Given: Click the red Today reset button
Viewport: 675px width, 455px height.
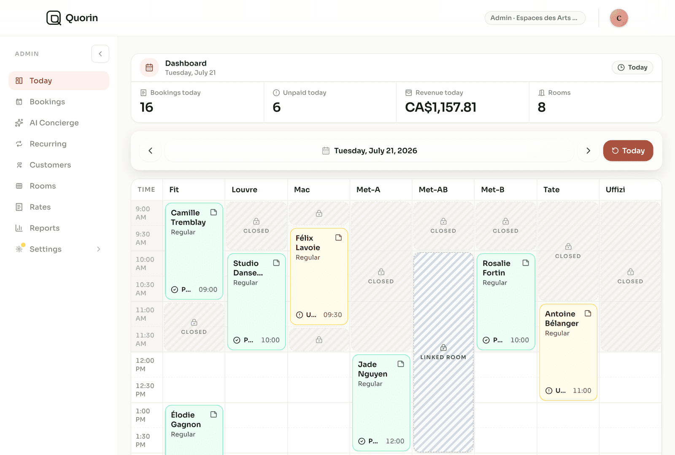Looking at the screenshot, I should coord(628,151).
